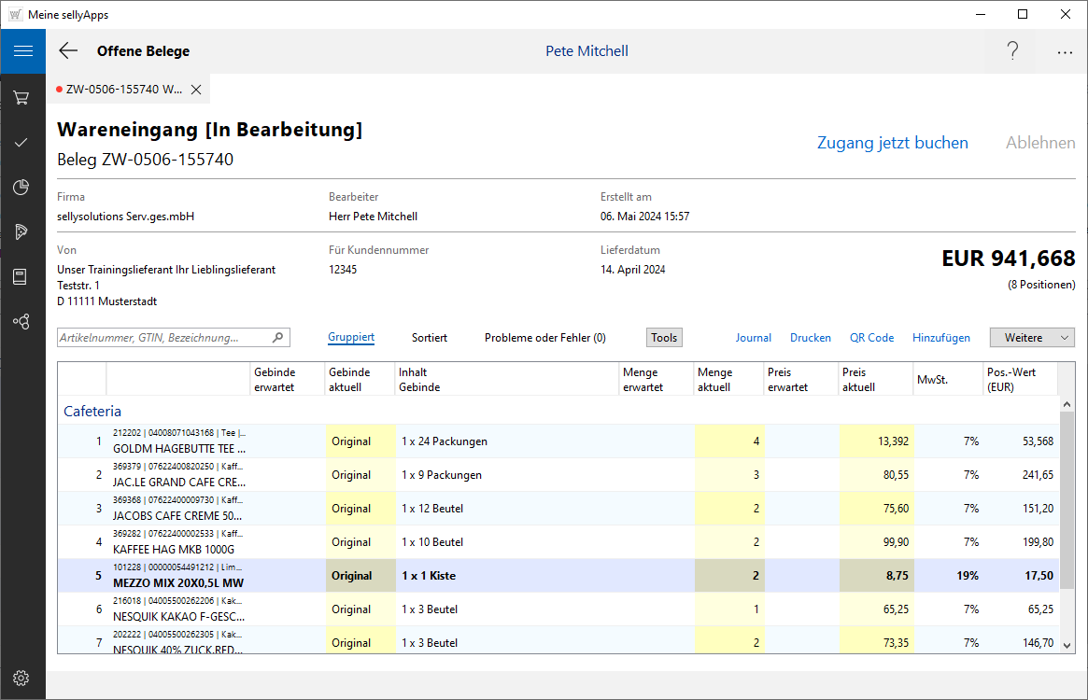Collapse the Cafeteria group header
The width and height of the screenshot is (1088, 700).
92,411
